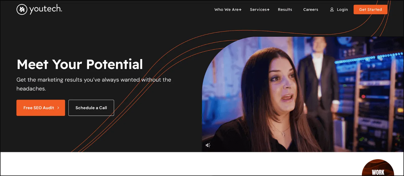Click the orange Get Started button
This screenshot has width=404, height=176.
(x=370, y=10)
